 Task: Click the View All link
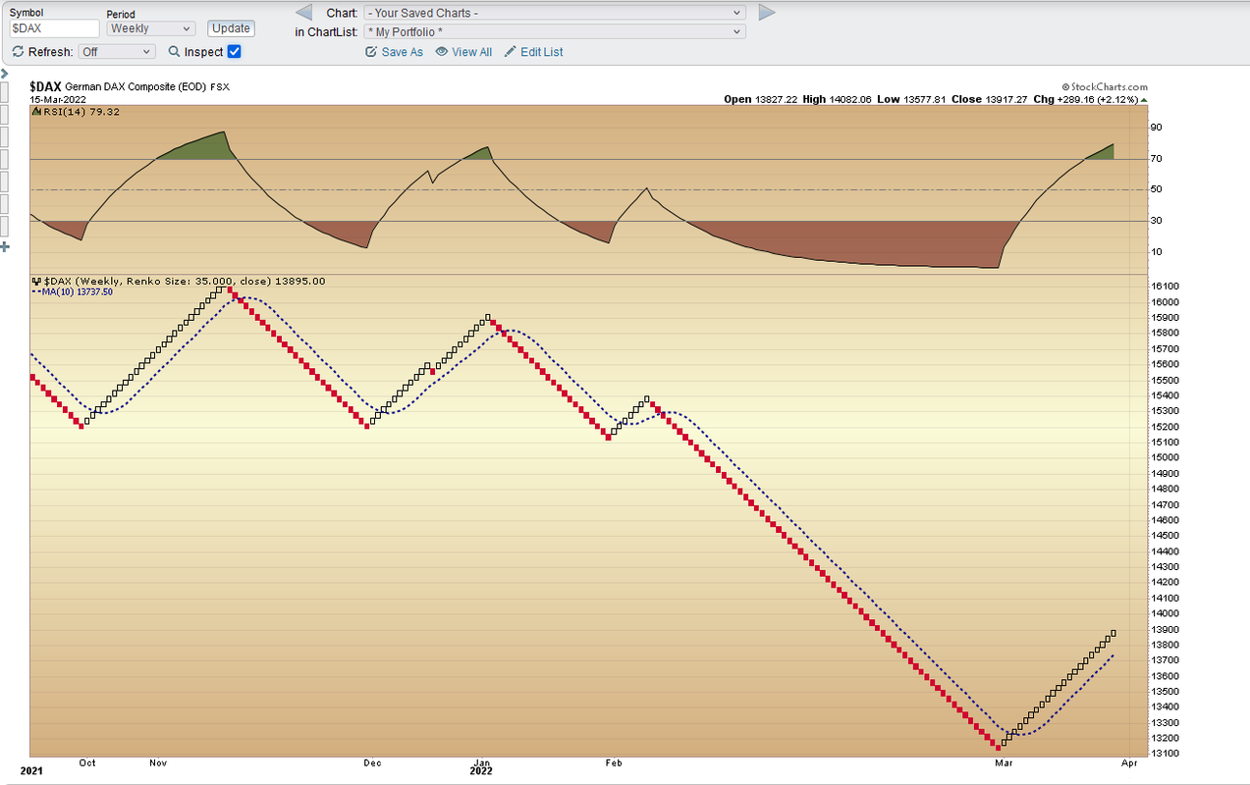tap(463, 52)
